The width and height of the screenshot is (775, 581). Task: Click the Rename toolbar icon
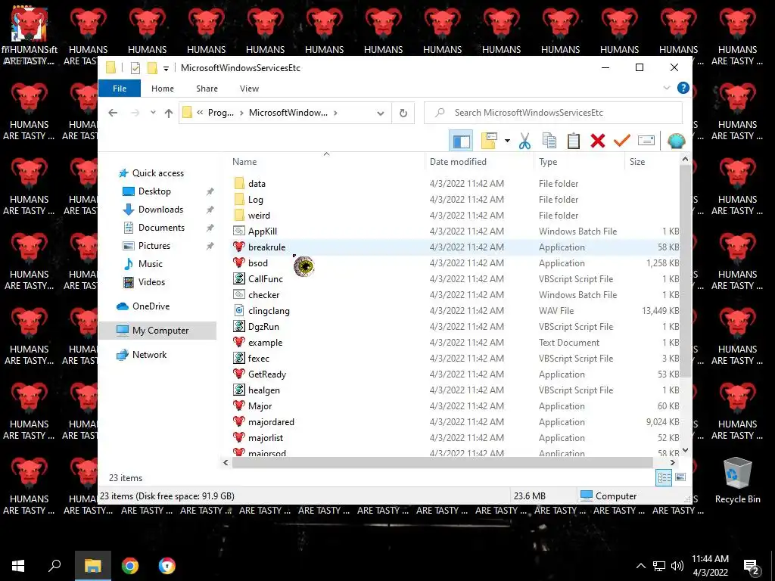point(646,141)
